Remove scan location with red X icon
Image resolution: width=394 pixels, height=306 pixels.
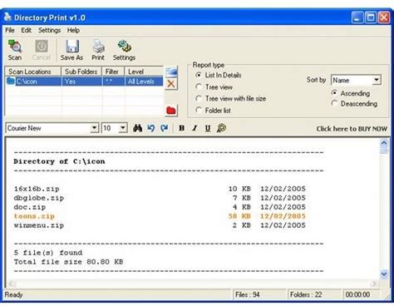tap(171, 84)
